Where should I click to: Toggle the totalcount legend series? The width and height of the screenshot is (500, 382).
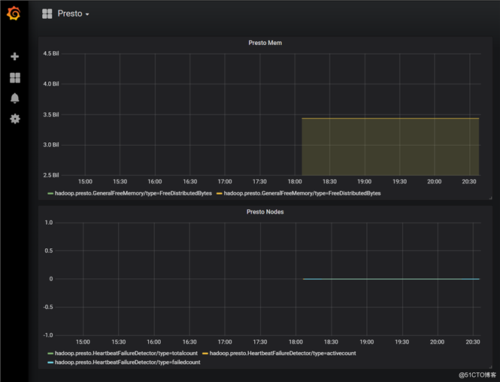pos(126,353)
